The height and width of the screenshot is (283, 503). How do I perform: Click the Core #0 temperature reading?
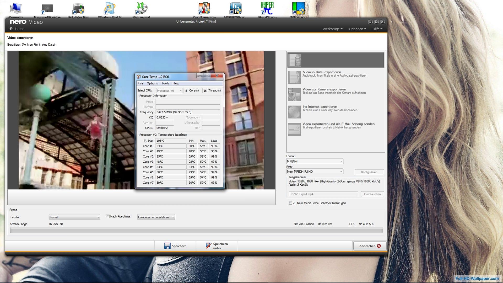pyautogui.click(x=171, y=146)
